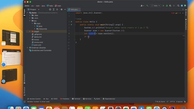Expand All in Project panel
Viewport: 194px width, 109px height.
(x=54, y=9)
